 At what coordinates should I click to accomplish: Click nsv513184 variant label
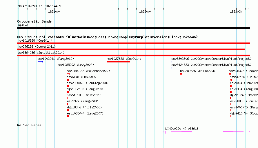pos(244,77)
